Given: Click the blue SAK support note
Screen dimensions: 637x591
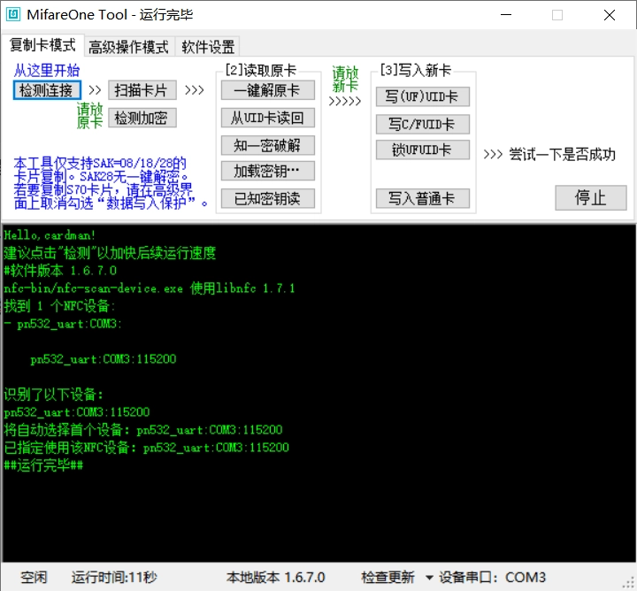Looking at the screenshot, I should point(110,183).
